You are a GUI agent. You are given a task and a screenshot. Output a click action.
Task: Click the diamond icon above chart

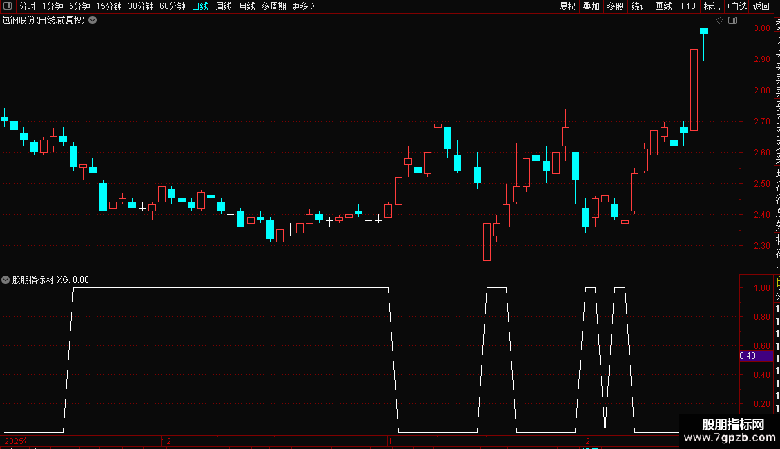(719, 21)
